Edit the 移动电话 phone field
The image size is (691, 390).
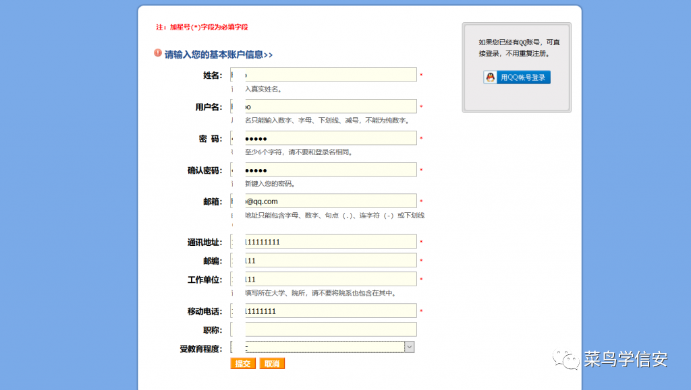(323, 311)
